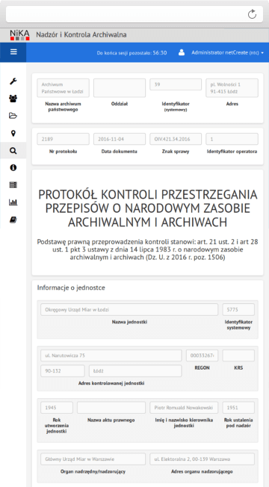The image size is (269, 487).
Task: Open the map marker sidebar icon
Action: [13, 133]
